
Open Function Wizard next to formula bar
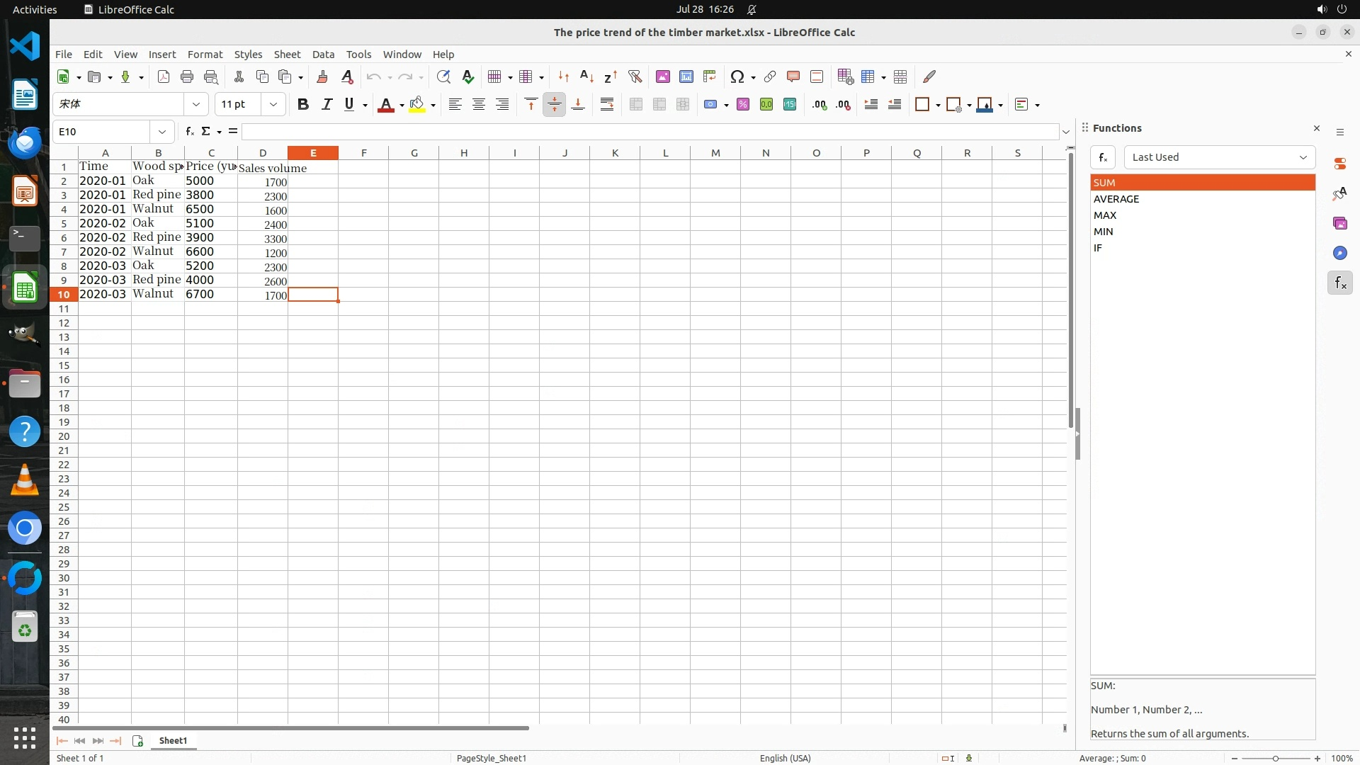click(189, 131)
